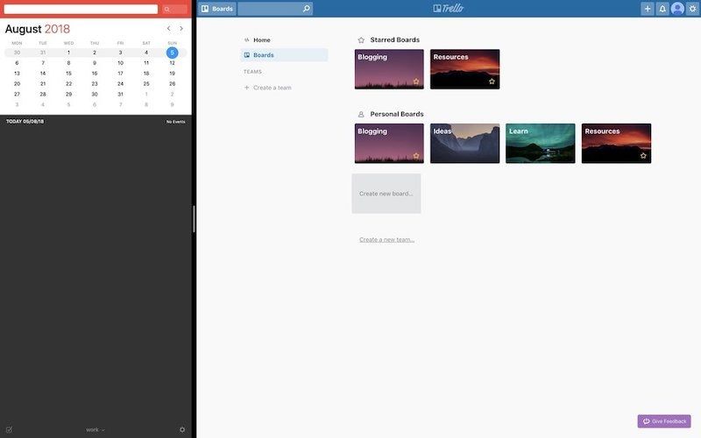Image resolution: width=701 pixels, height=438 pixels.
Task: Open the calendar settings gear icon
Action: click(x=182, y=429)
